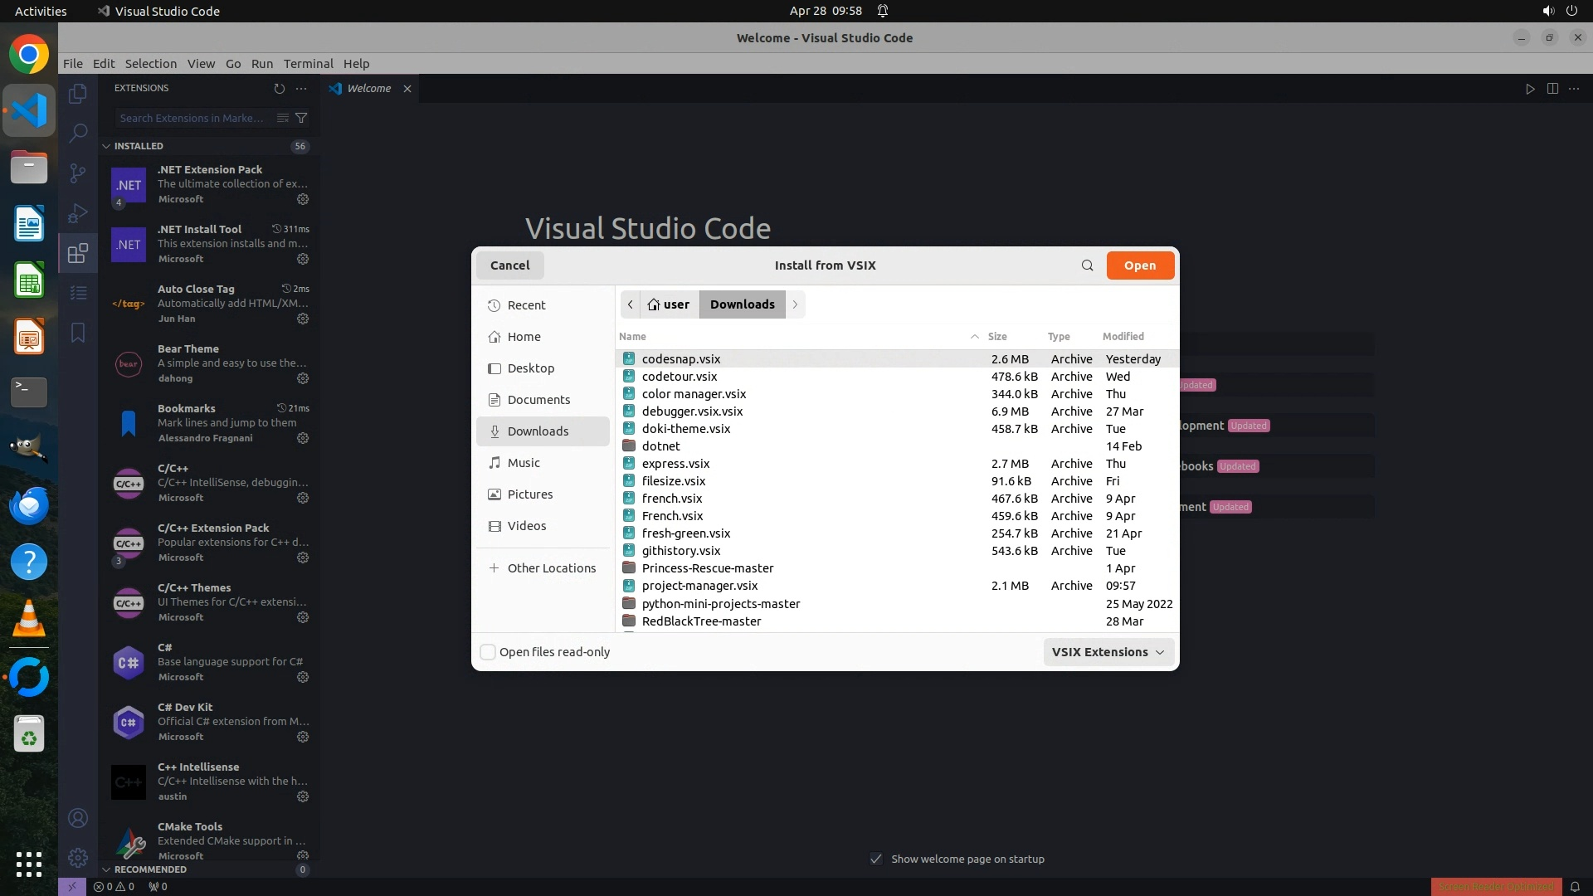
Task: Open Source Control view icon
Action: pos(78,173)
